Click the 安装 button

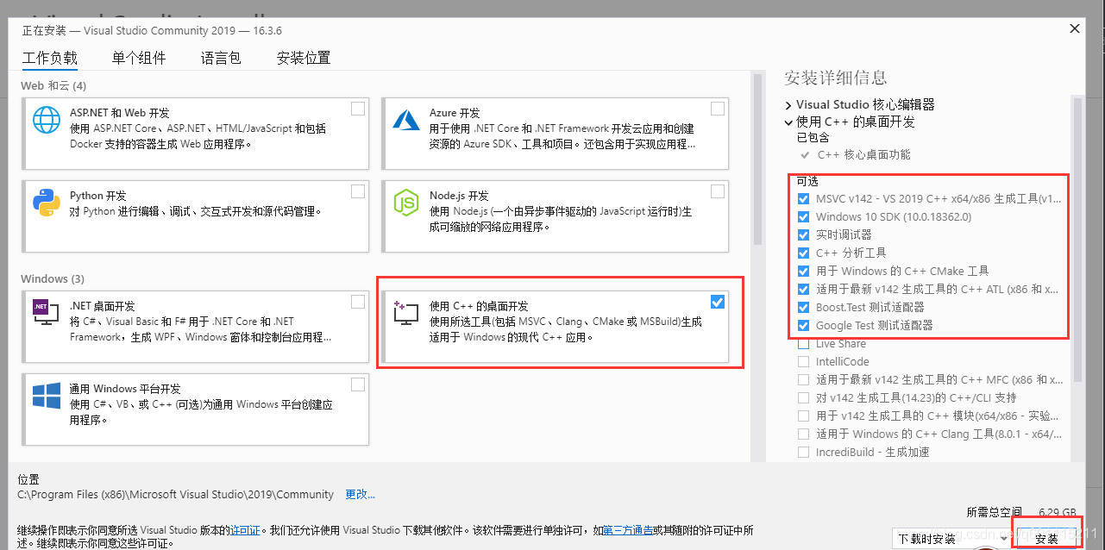(1046, 539)
